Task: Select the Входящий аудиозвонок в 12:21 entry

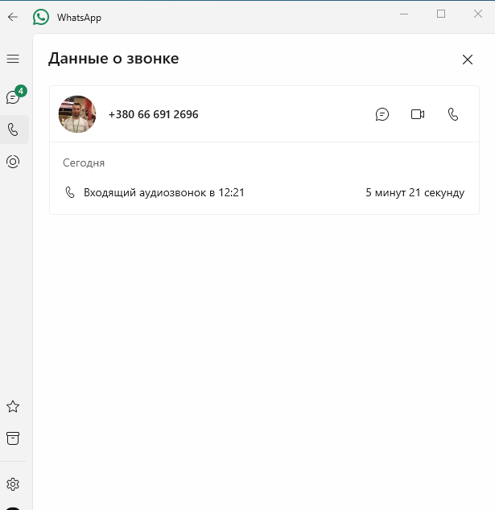Action: 264,192
